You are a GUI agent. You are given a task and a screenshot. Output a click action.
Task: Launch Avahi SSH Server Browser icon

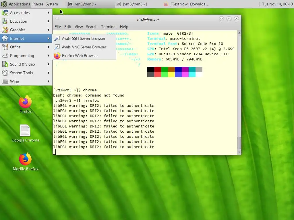[57, 38]
